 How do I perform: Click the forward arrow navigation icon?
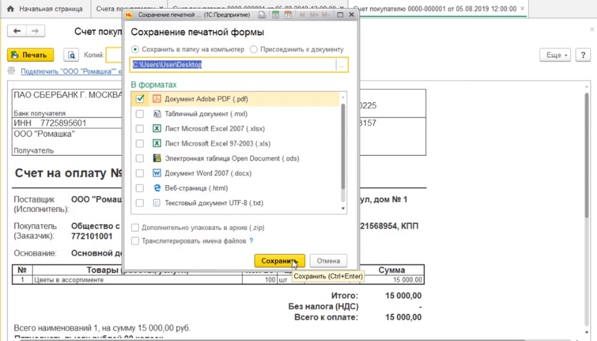(x=36, y=31)
